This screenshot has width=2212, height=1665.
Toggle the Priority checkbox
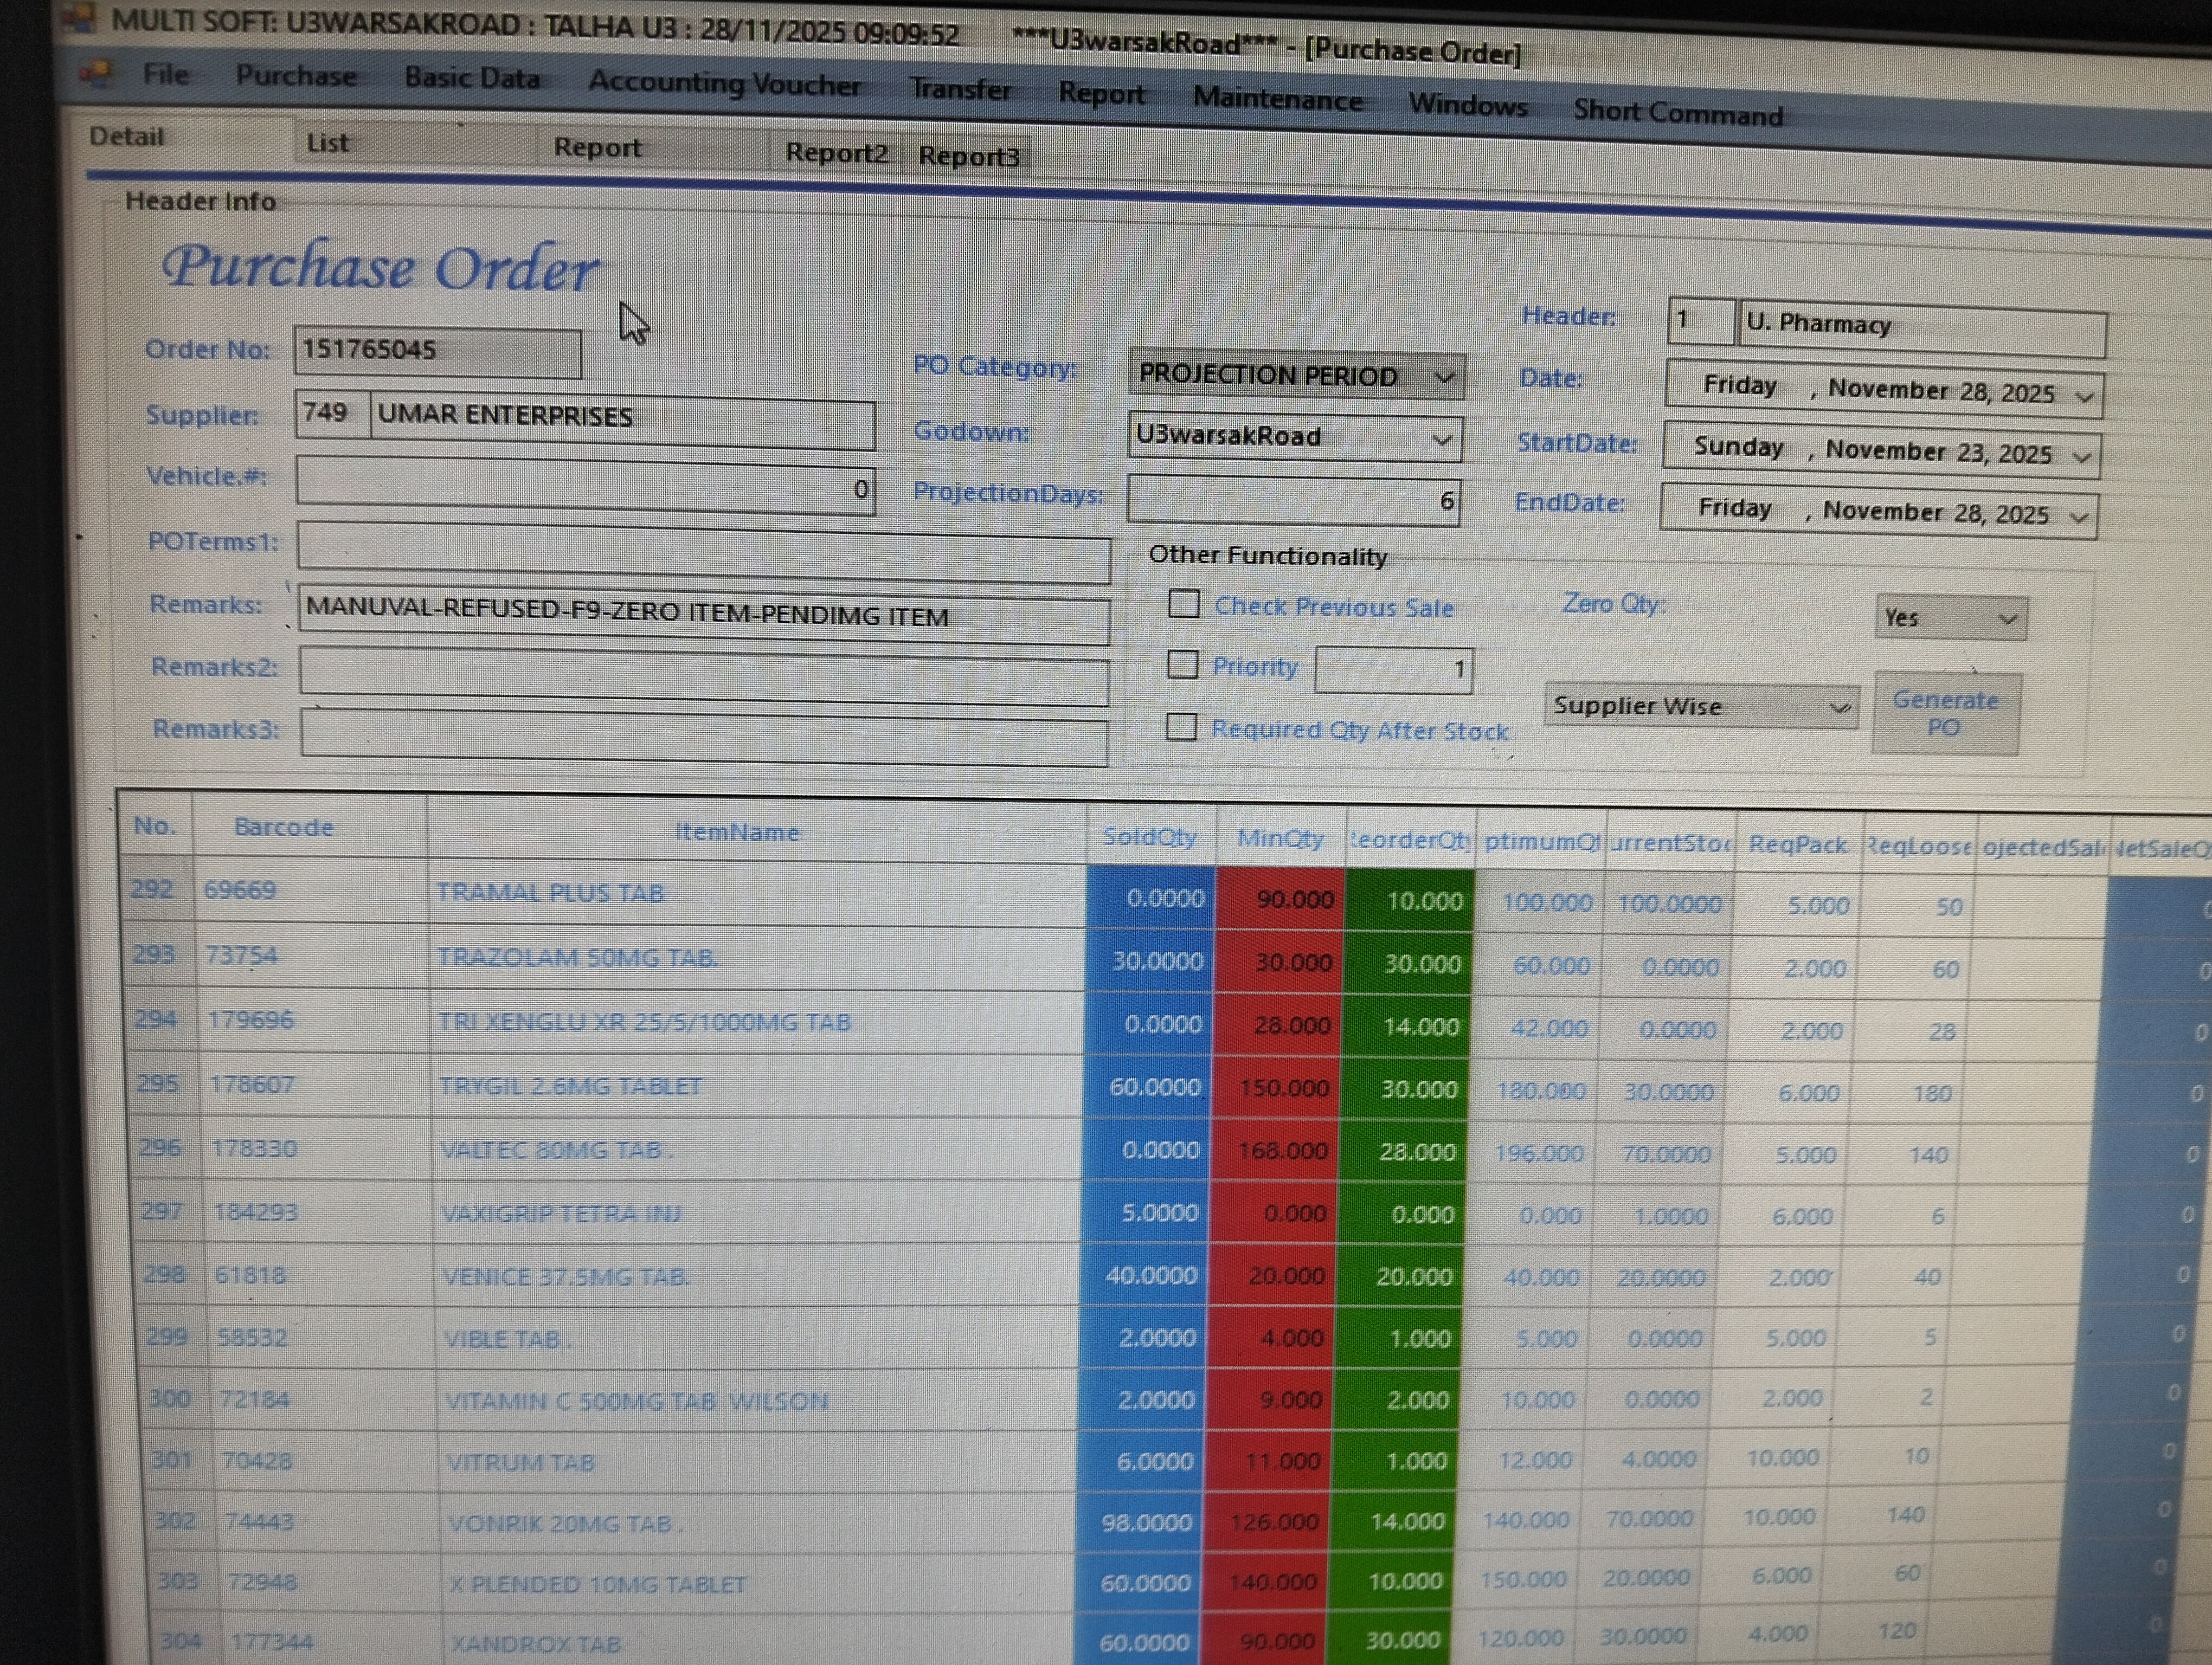(x=1183, y=664)
